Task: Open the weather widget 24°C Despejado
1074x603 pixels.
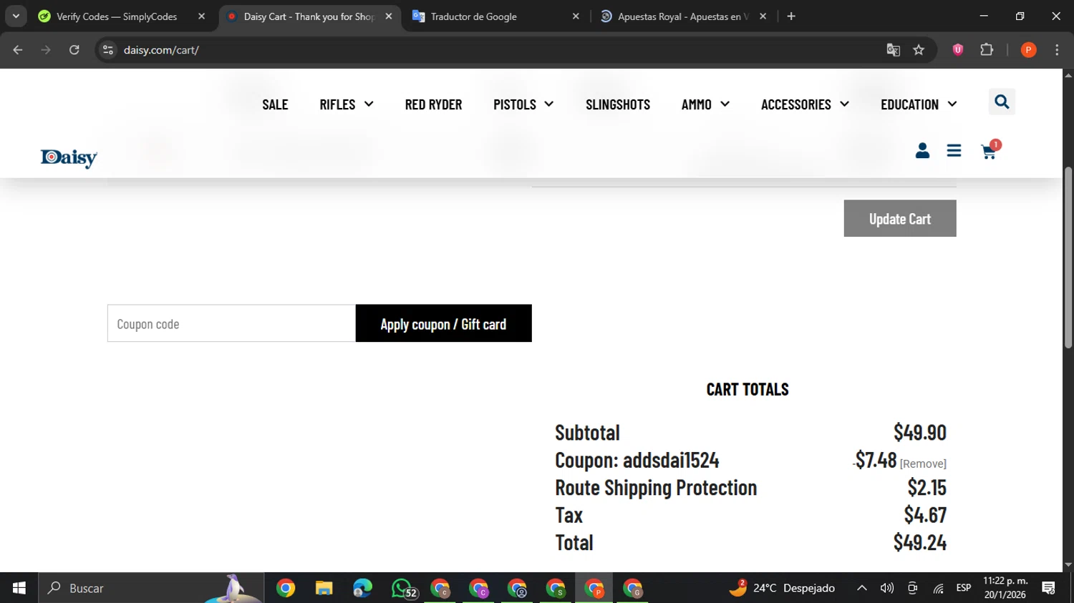Action: (782, 588)
